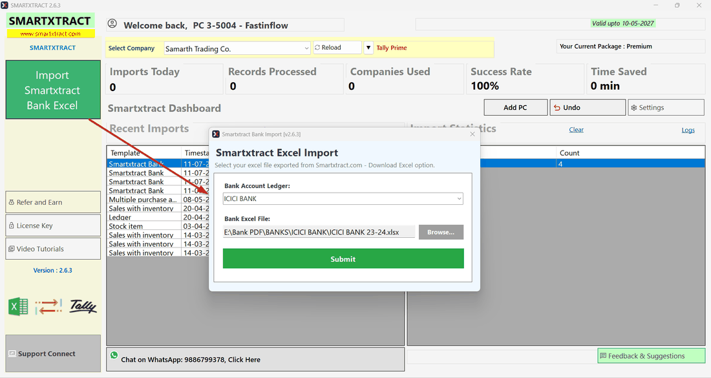The width and height of the screenshot is (711, 378).
Task: Click the Bank Excel File path field
Action: pyautogui.click(x=319, y=232)
